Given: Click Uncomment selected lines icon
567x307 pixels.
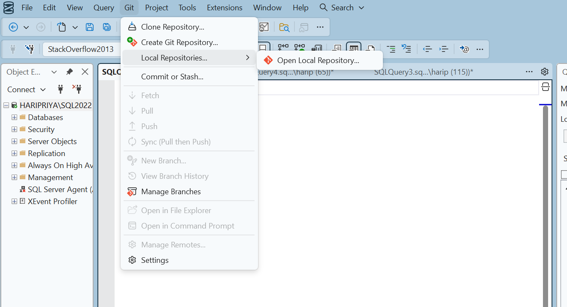Looking at the screenshot, I should (406, 49).
